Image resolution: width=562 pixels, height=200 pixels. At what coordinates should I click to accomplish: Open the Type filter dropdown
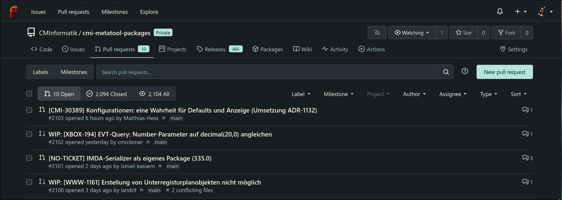click(x=488, y=94)
